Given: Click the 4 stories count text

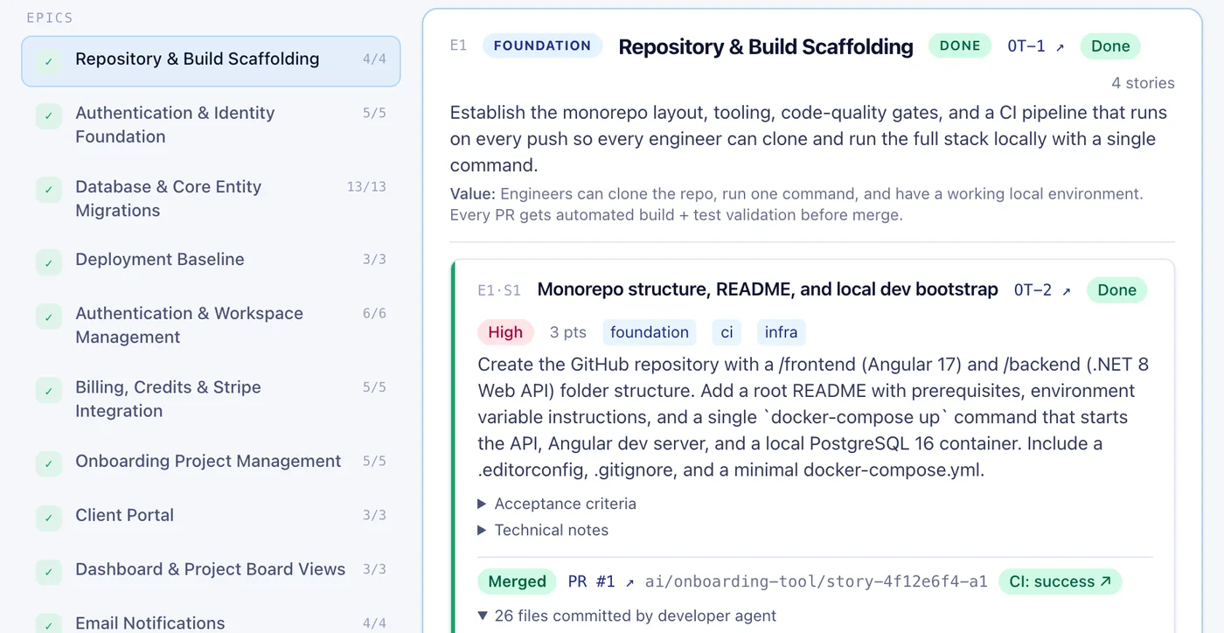Looking at the screenshot, I should (x=1143, y=83).
